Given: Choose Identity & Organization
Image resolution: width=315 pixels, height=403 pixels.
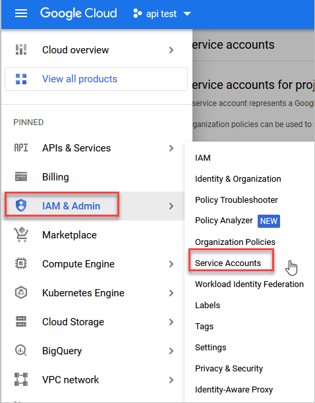Looking at the screenshot, I should pyautogui.click(x=238, y=178).
